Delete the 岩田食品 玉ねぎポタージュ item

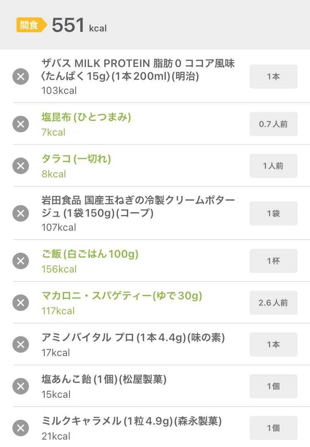point(21,213)
